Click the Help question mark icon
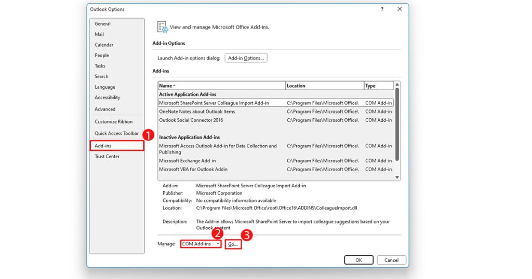This screenshot has height=279, width=532. coord(382,9)
